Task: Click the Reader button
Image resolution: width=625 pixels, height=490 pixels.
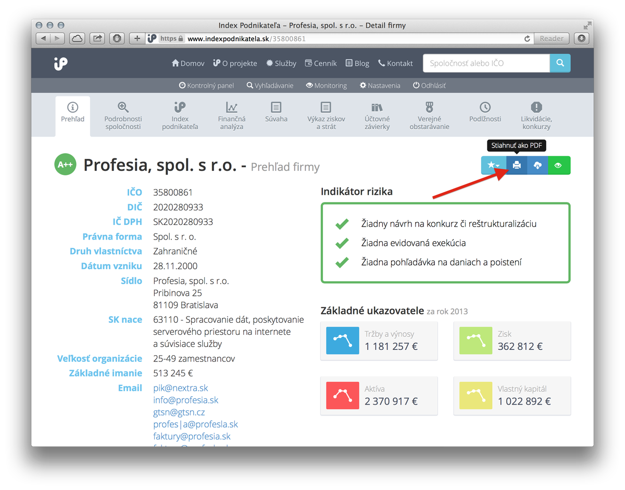Action: click(x=552, y=39)
